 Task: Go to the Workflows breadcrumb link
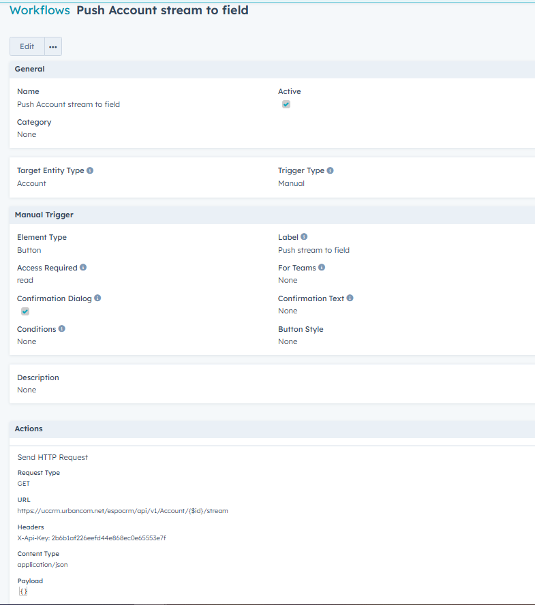coord(40,10)
